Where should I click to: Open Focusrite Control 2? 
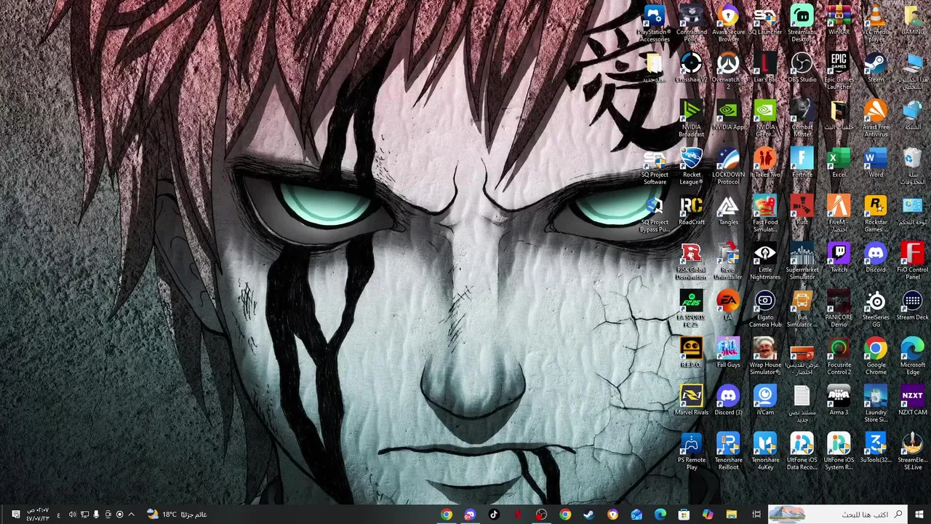(839, 357)
